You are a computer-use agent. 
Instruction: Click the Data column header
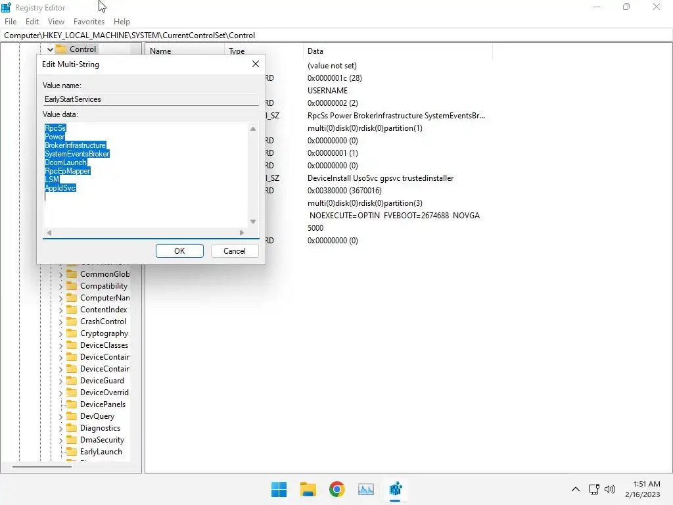[398, 51]
